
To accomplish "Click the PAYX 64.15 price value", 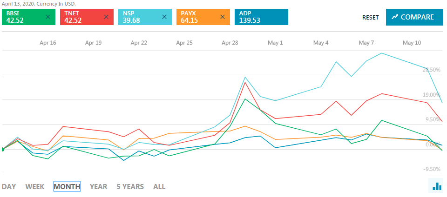I will pyautogui.click(x=189, y=20).
